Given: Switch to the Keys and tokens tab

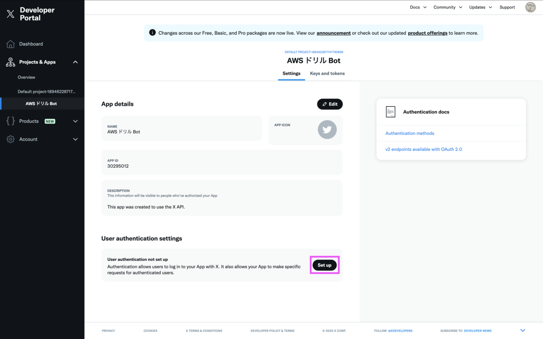Looking at the screenshot, I should [327, 73].
